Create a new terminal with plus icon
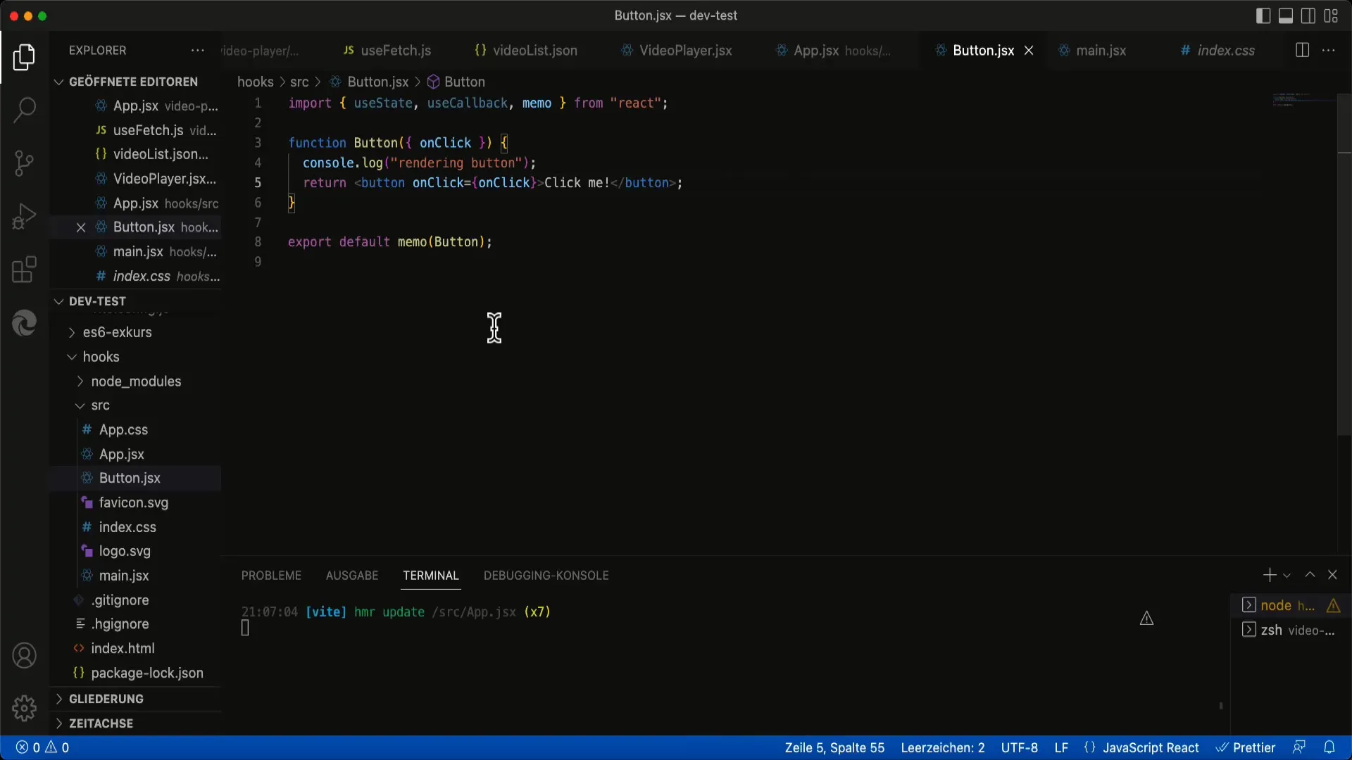The image size is (1352, 760). (1269, 575)
